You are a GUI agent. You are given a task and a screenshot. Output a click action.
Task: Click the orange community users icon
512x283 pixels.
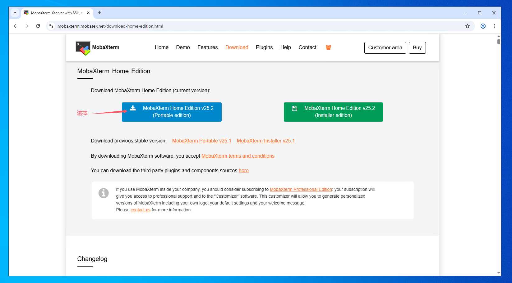[328, 47]
